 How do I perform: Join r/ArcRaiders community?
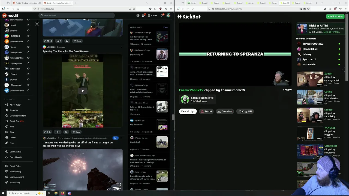click(115, 138)
